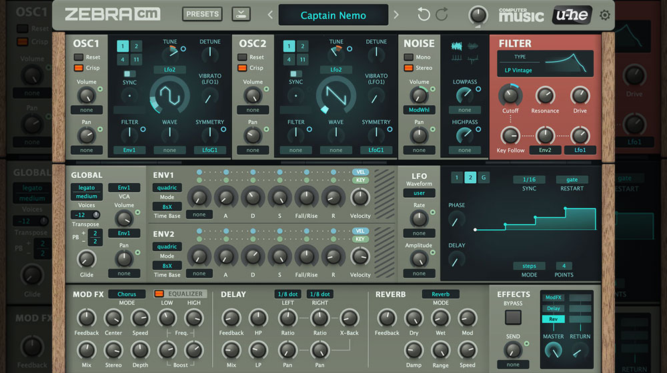Viewport: 667px width, 373px height.
Task: Select the Rev slot in effects routing
Action: (x=553, y=319)
